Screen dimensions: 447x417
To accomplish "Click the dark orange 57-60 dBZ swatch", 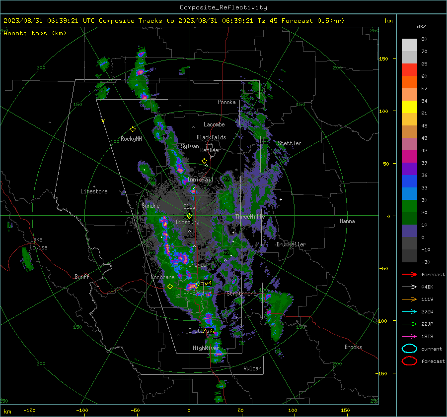I will (x=409, y=82).
